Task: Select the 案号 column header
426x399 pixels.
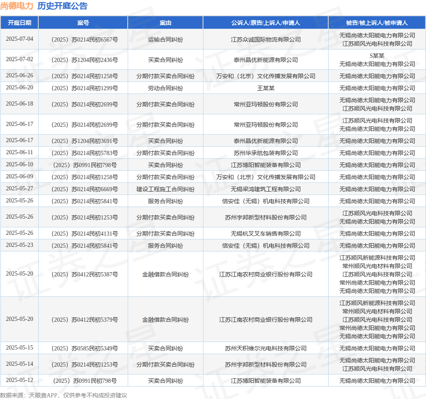Action: pos(83,23)
